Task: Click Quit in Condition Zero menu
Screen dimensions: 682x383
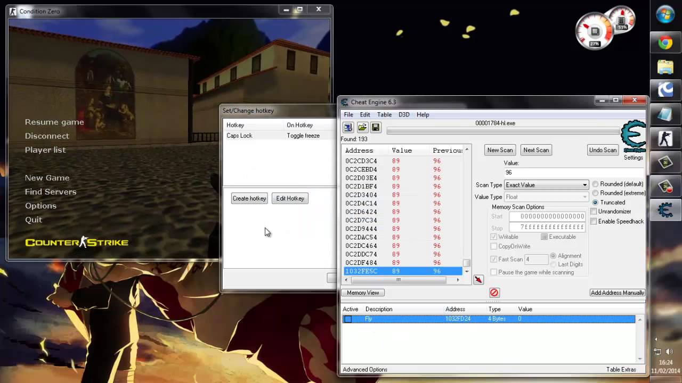Action: [x=34, y=219]
